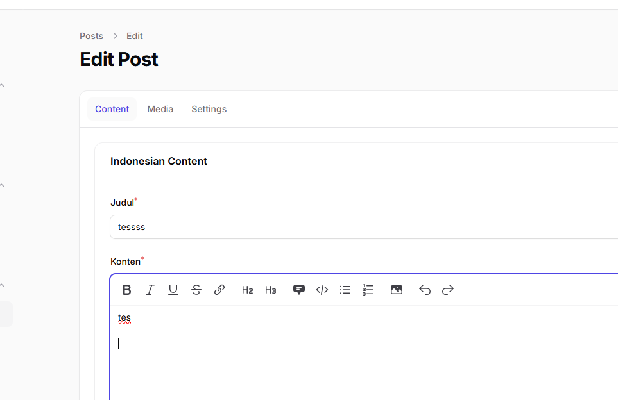This screenshot has height=400, width=618.
Task: Apply italic formatting in the editor
Action: [150, 290]
